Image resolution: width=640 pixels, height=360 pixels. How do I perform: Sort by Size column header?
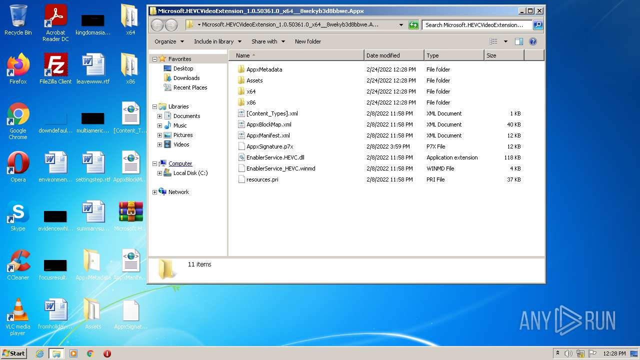[x=504, y=55]
